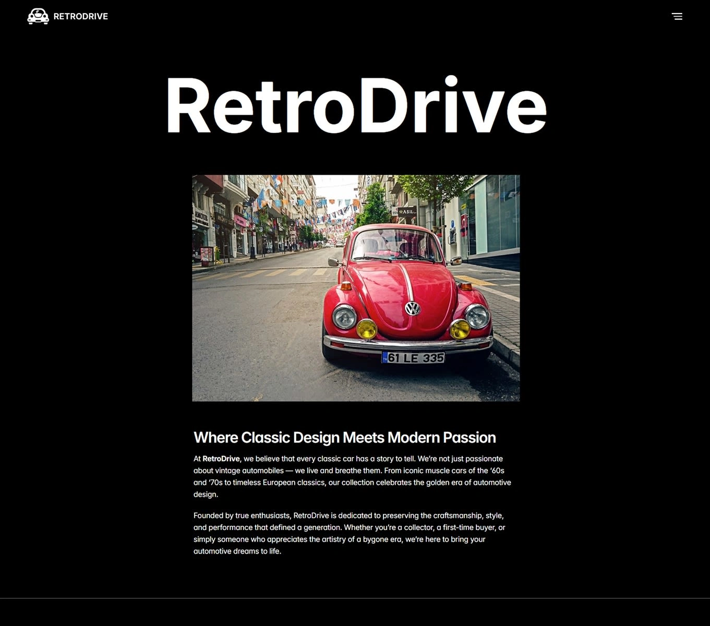
Task: Click heading "Where Classic Design Meets Modern Passion"
Action: tap(345, 437)
